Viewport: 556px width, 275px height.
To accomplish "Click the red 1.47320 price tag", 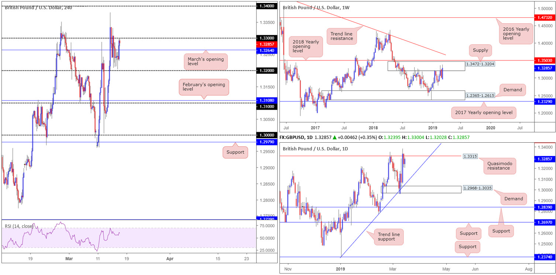I will (545, 17).
